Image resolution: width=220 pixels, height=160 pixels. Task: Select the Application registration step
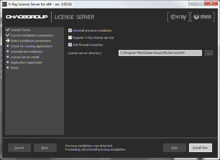point(26,62)
